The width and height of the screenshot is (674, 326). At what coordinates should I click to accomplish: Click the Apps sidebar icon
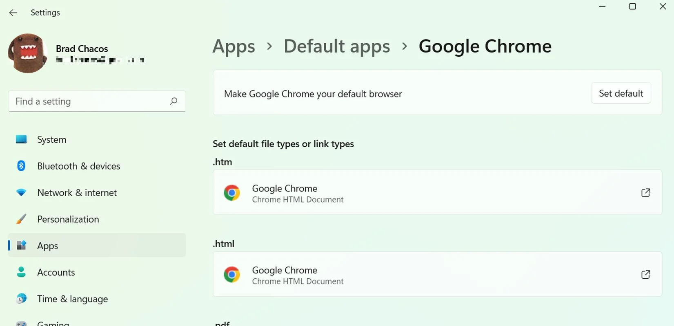coord(21,245)
